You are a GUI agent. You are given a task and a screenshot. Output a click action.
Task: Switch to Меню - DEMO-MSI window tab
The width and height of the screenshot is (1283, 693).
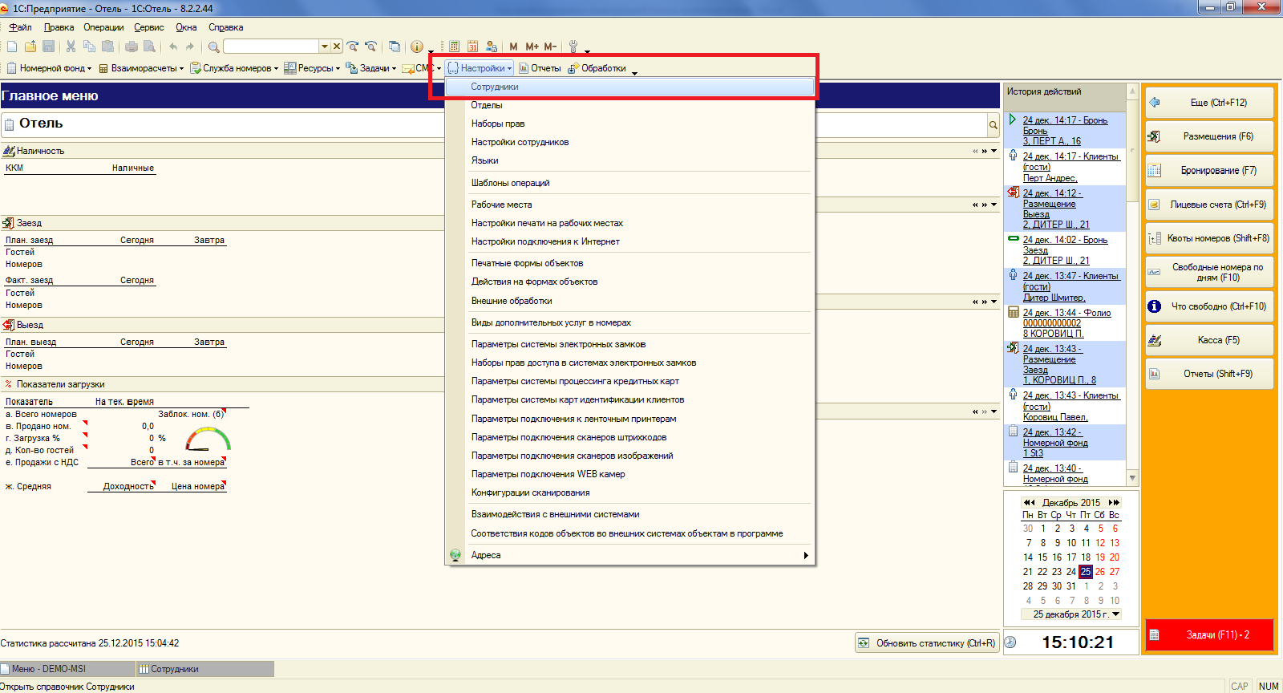pyautogui.click(x=67, y=669)
